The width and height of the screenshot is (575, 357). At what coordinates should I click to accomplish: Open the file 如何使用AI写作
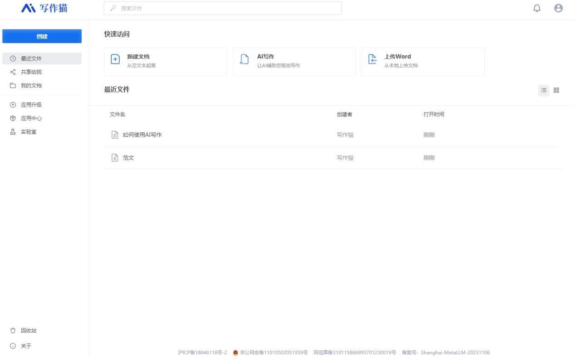(x=142, y=135)
